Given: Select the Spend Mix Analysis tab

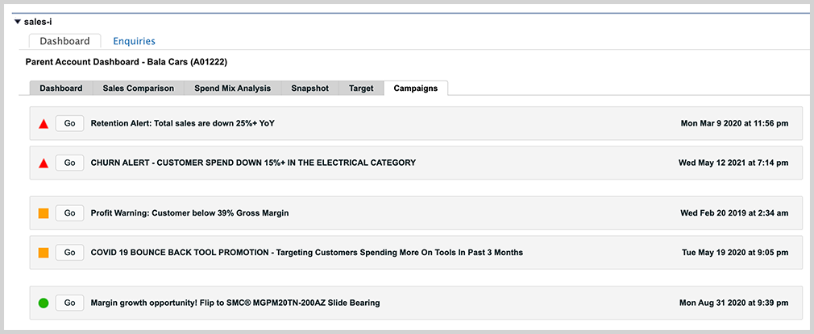Looking at the screenshot, I should [232, 89].
